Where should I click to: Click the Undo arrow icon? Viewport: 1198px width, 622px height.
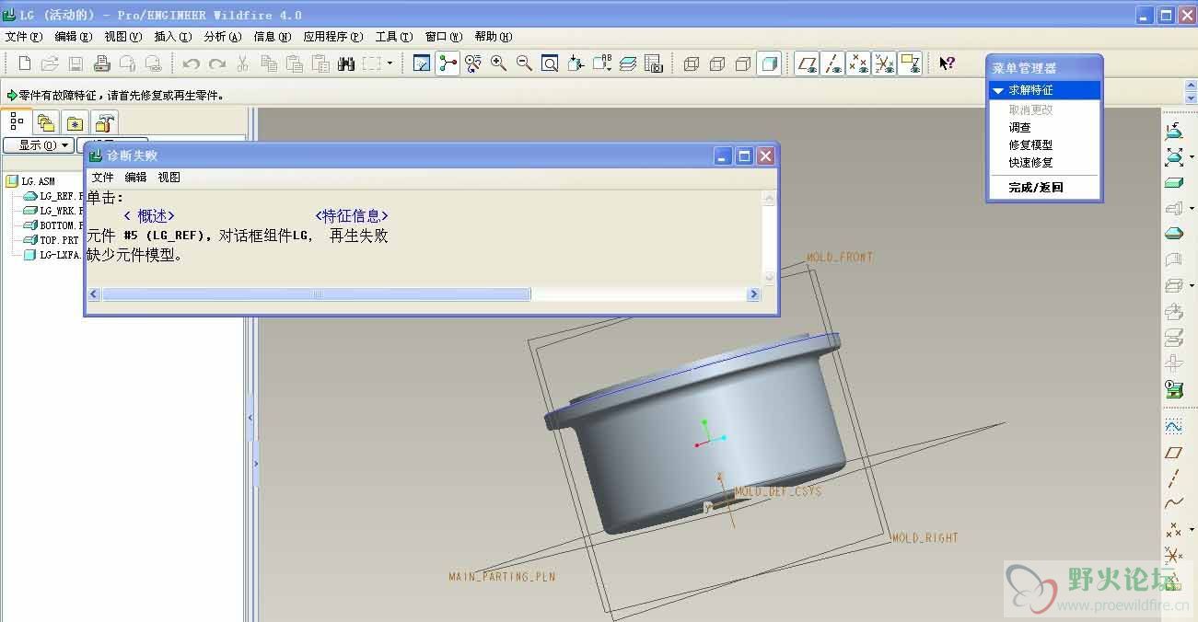point(192,63)
